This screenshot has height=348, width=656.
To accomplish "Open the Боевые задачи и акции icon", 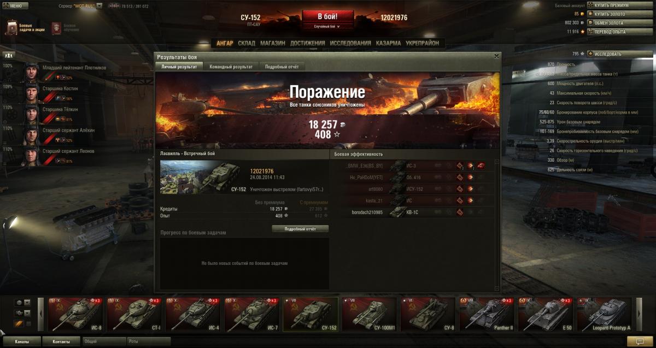I will tap(11, 28).
